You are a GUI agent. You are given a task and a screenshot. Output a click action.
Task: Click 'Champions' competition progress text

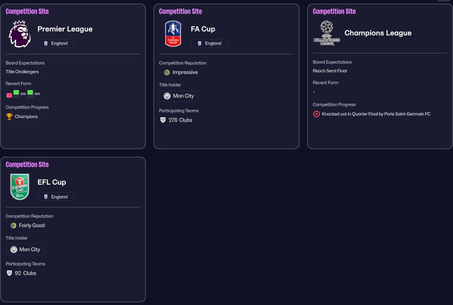tap(26, 116)
